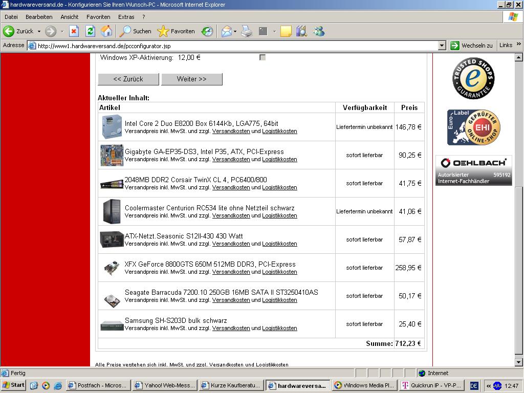
Task: Open the Bearbeiten menu
Action: 39,17
